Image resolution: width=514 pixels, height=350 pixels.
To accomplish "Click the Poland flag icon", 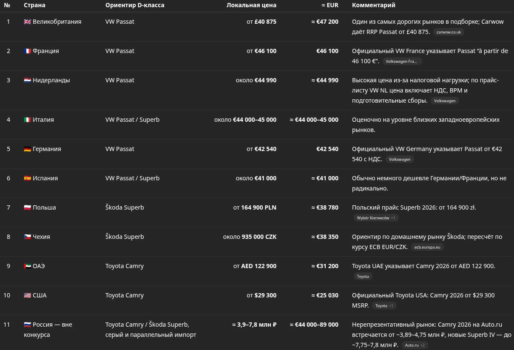I will pyautogui.click(x=27, y=207).
